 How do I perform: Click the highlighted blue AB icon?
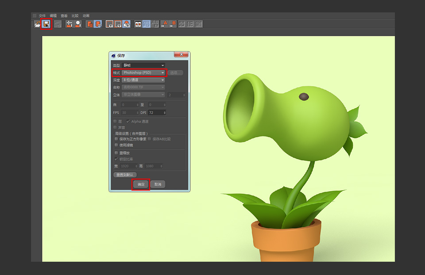[147, 24]
